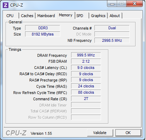
Task: Click the empty DC Mode field
Action: [x=112, y=34]
